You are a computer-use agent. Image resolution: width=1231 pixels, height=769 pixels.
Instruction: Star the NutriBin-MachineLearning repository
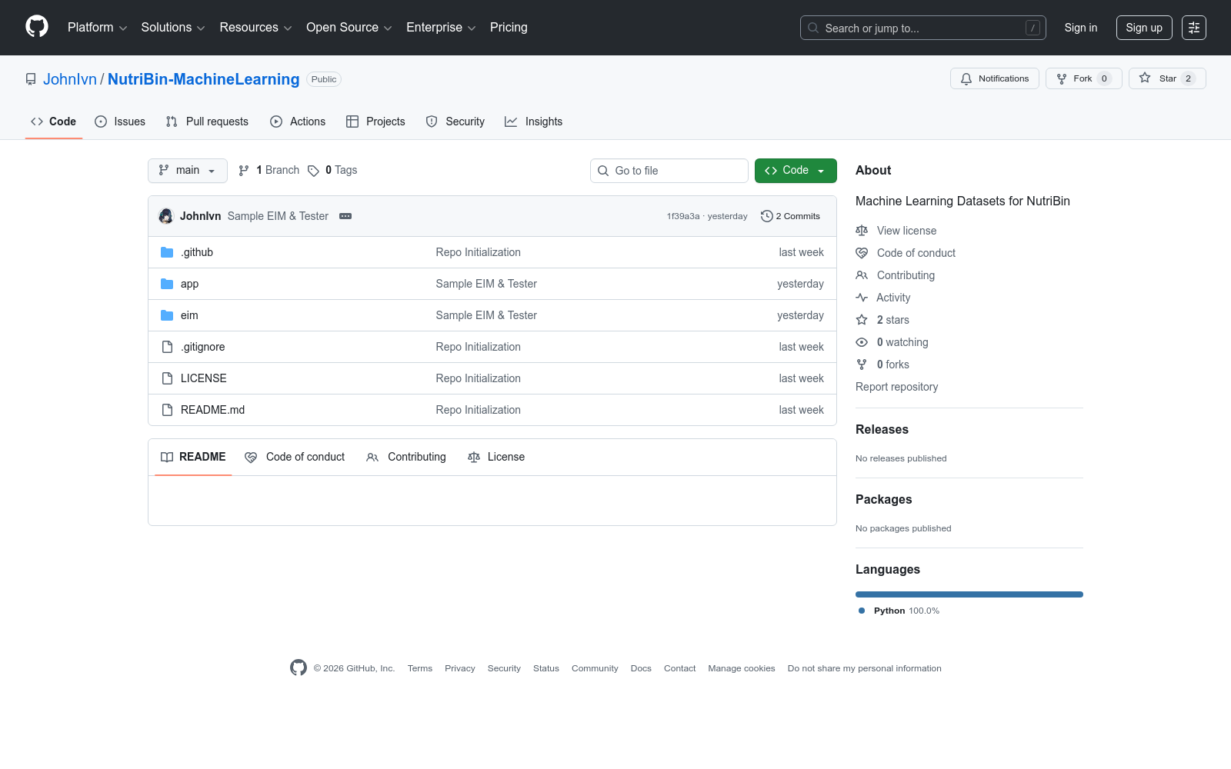pyautogui.click(x=1167, y=78)
